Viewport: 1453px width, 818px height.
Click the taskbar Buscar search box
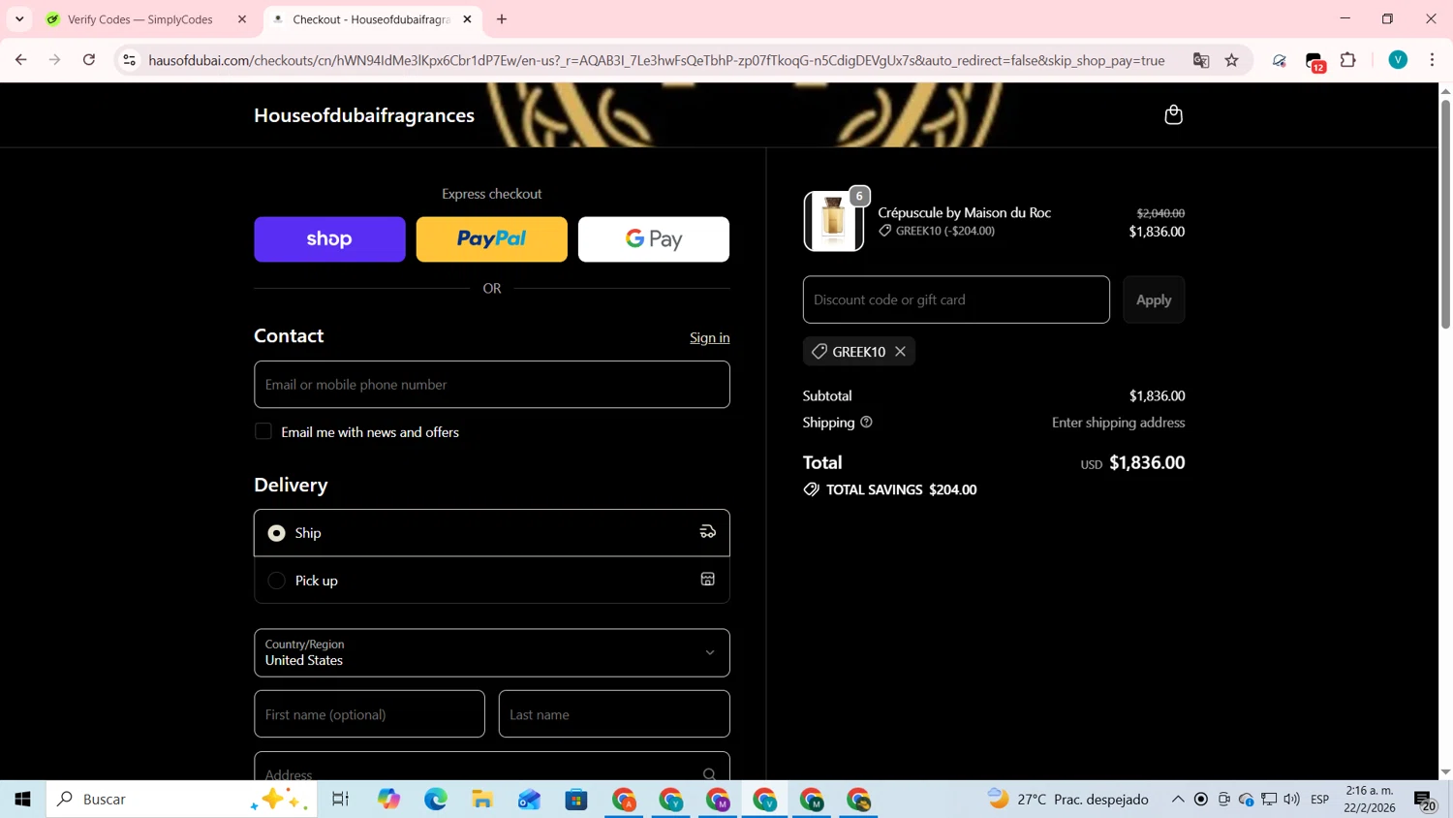tap(181, 800)
